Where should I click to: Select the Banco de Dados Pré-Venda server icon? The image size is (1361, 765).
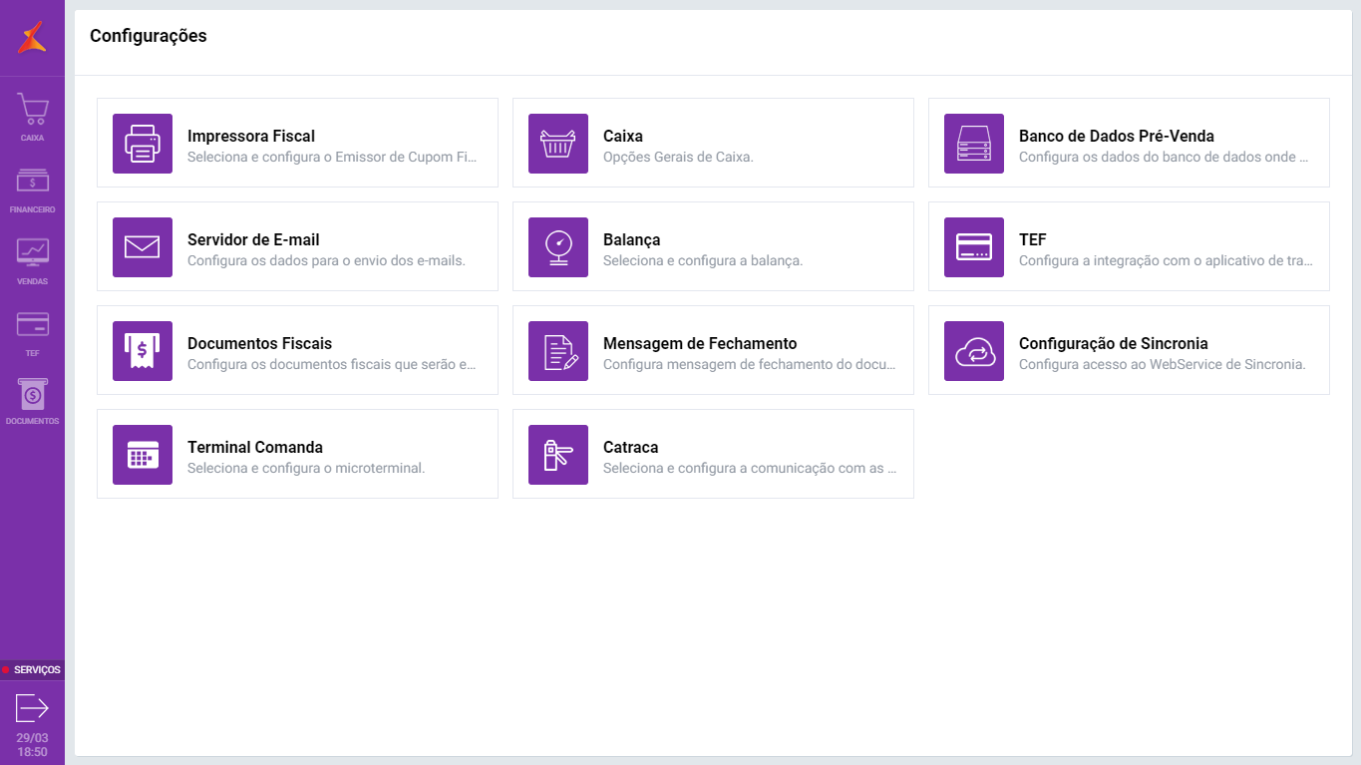974,144
